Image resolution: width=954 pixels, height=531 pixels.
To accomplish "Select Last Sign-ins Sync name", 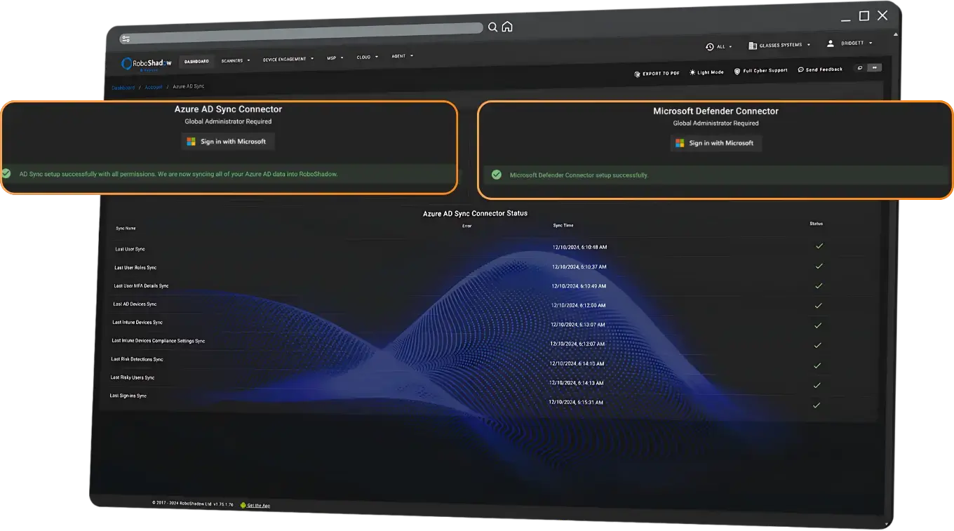I will [128, 396].
